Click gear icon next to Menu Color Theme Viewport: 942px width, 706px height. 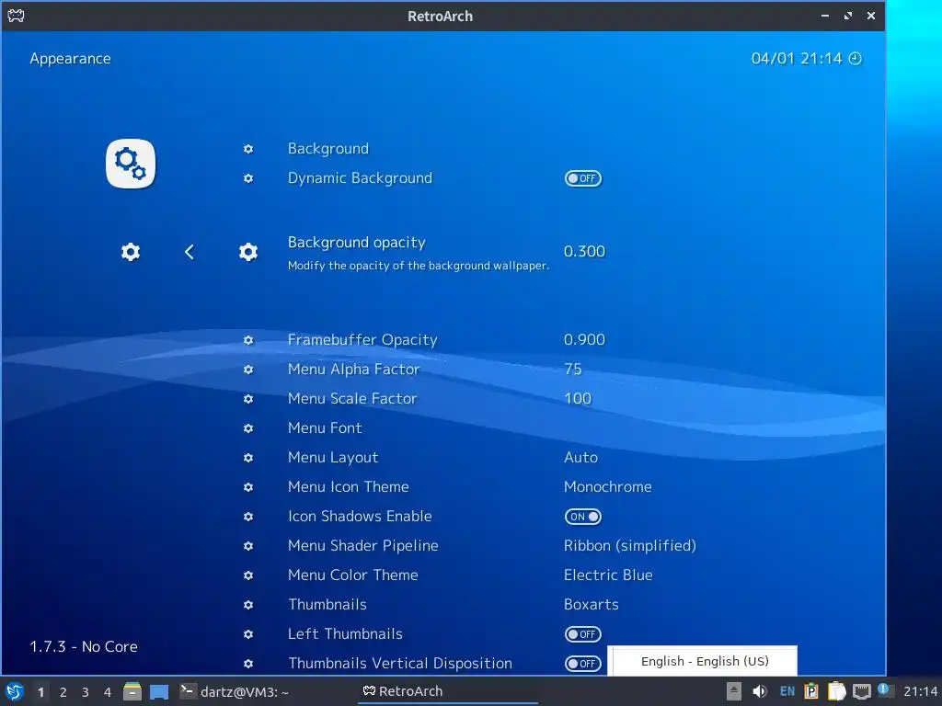[248, 575]
